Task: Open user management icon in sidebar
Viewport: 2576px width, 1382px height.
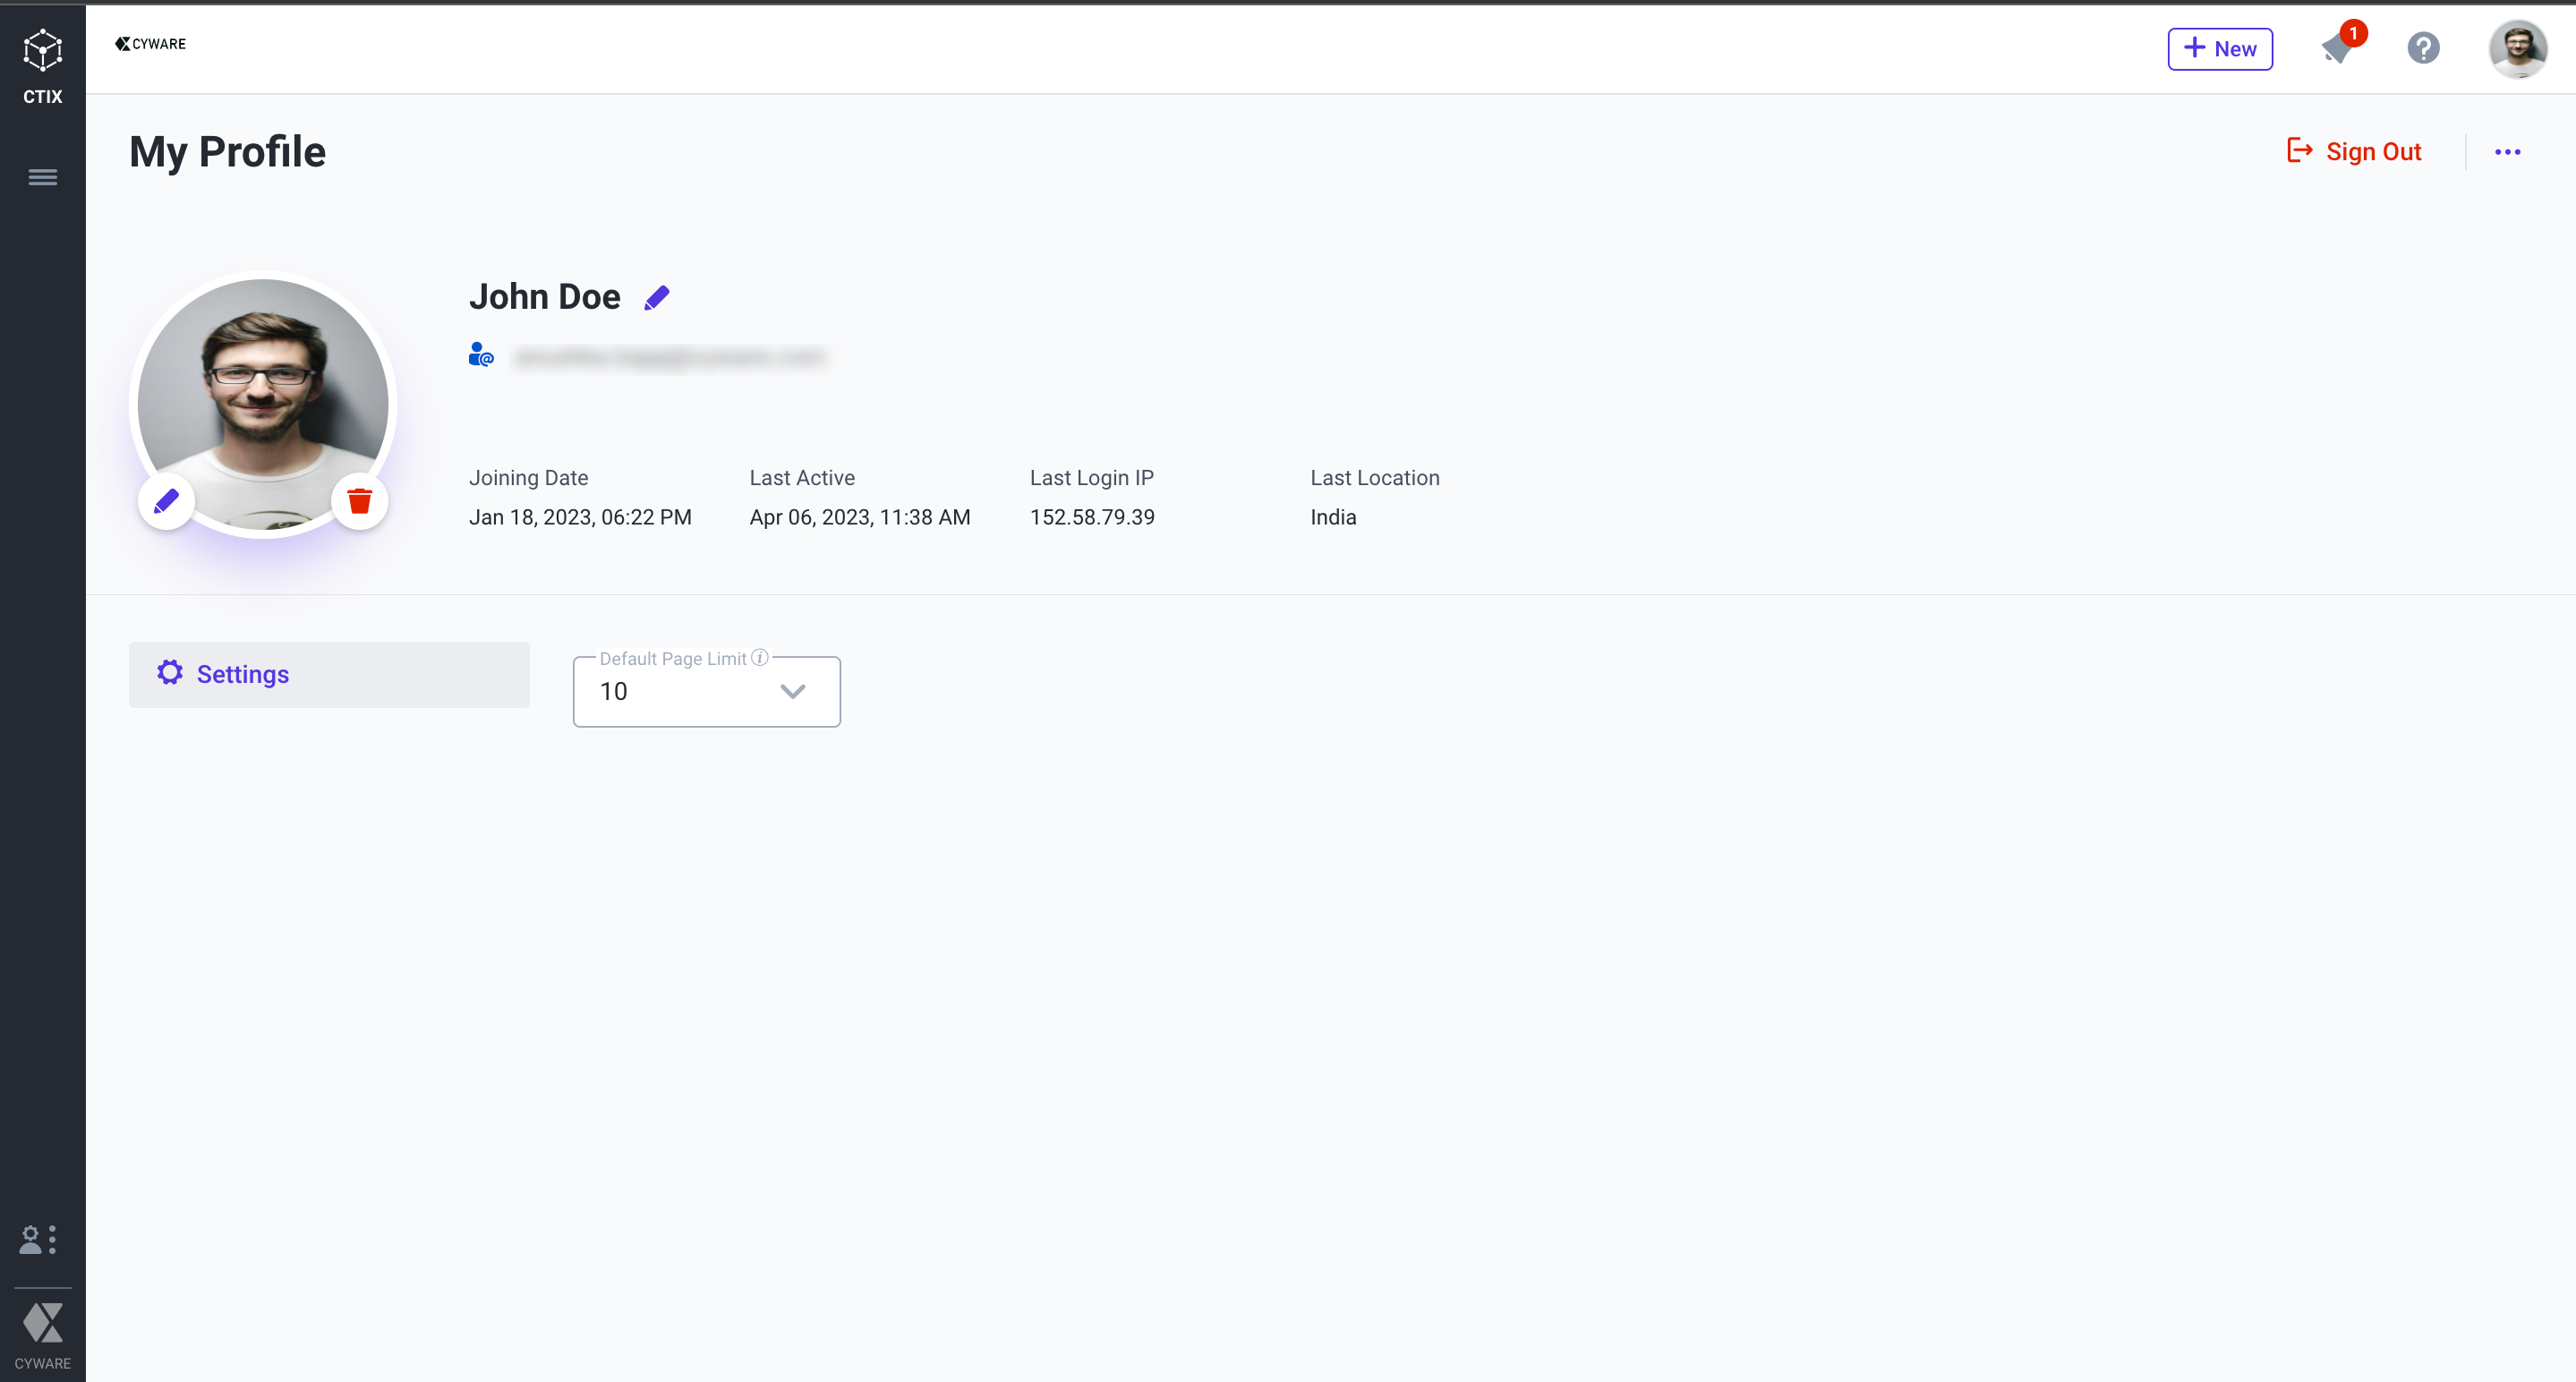Action: [37, 1239]
